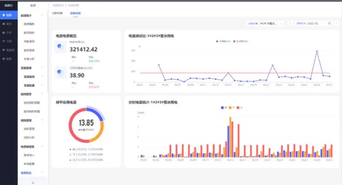The height and width of the screenshot is (185, 342).
Task: Open 损耗分析 menu item
Action: [x=29, y=138]
